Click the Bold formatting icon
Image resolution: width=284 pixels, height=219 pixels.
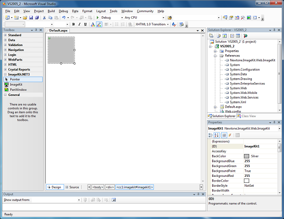tap(74, 24)
